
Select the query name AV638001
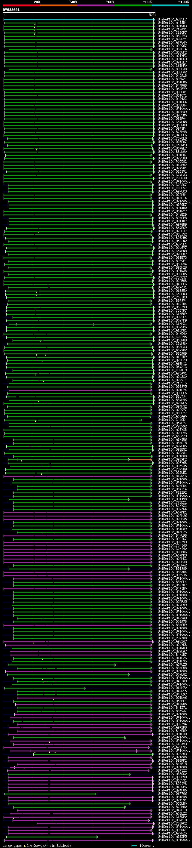tap(11, 10)
